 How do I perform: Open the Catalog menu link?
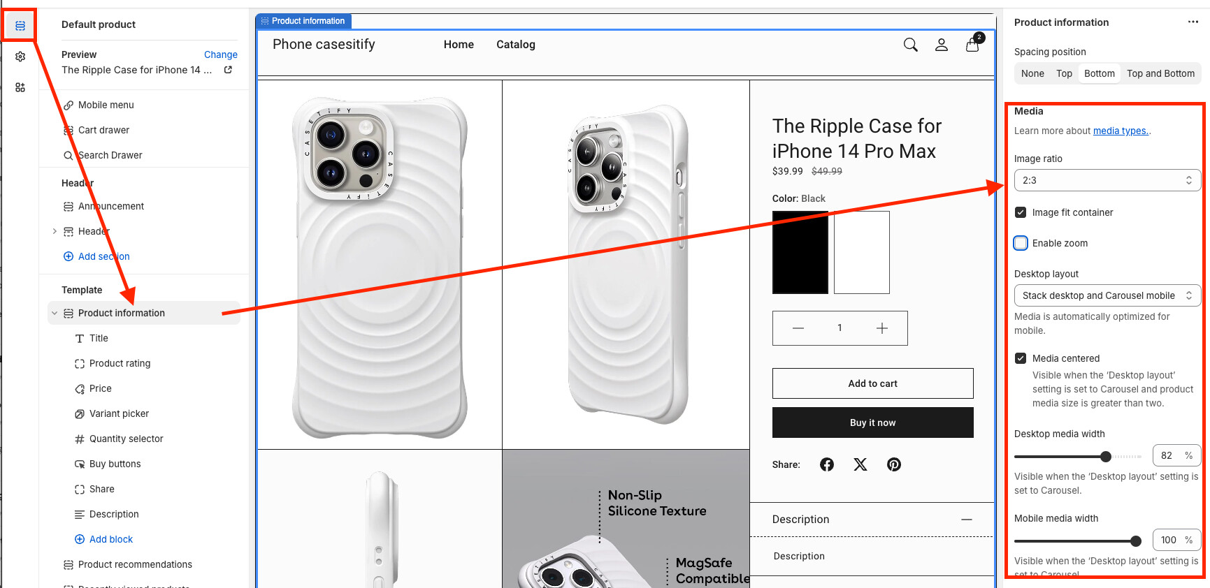tap(516, 45)
